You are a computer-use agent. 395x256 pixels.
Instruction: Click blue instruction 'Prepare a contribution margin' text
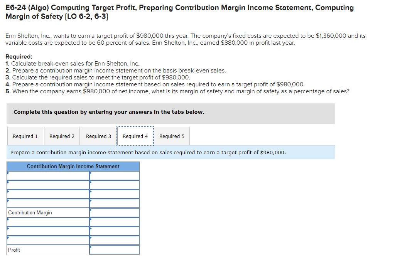[148, 153]
